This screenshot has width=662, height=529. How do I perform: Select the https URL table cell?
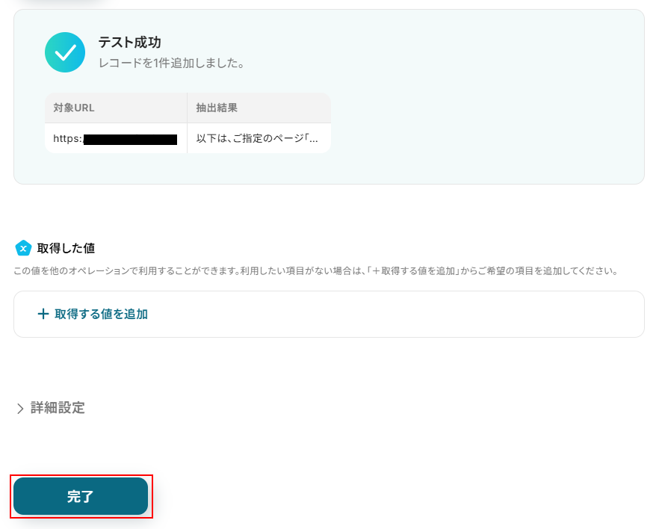(116, 138)
